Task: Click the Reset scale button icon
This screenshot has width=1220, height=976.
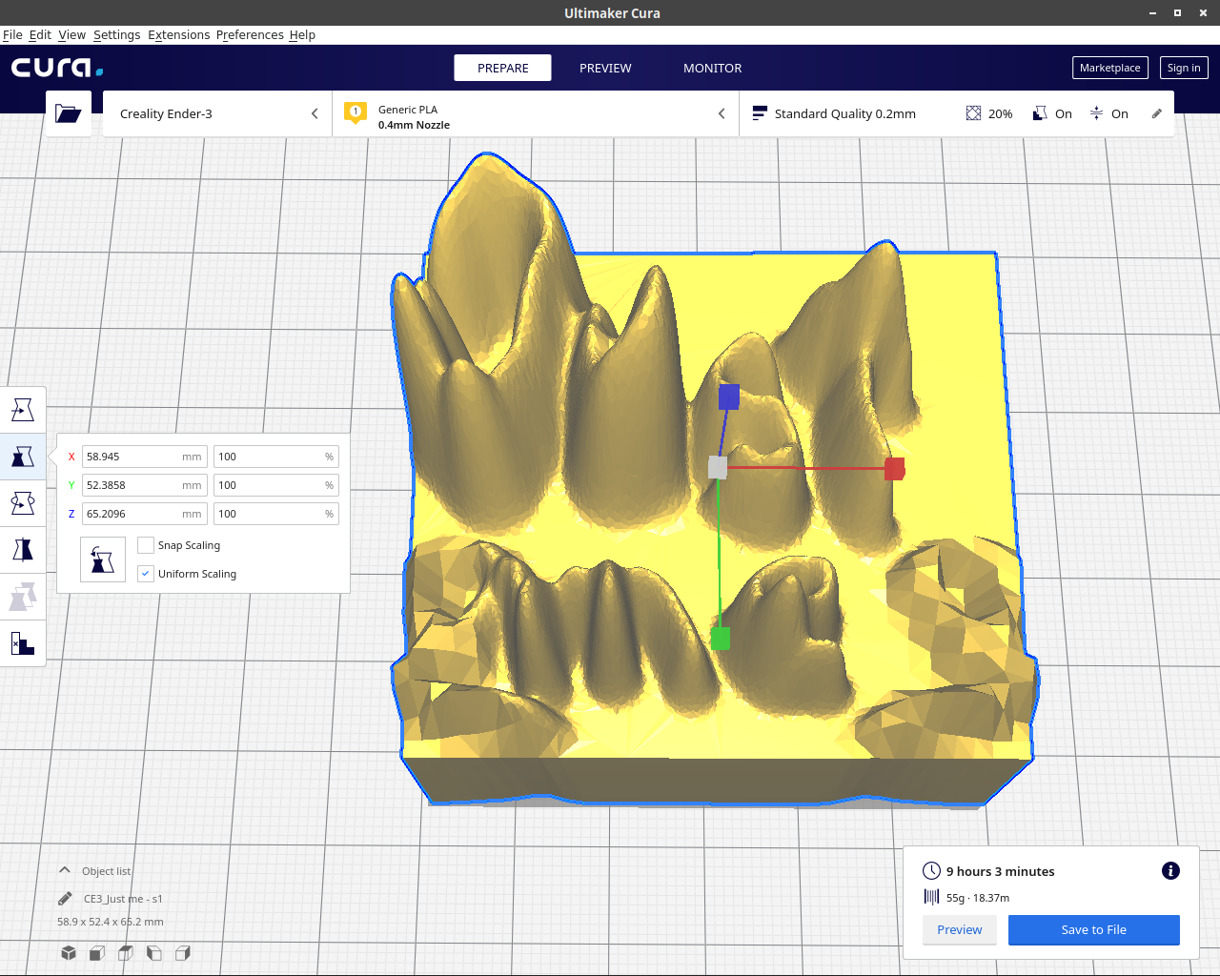Action: 103,559
